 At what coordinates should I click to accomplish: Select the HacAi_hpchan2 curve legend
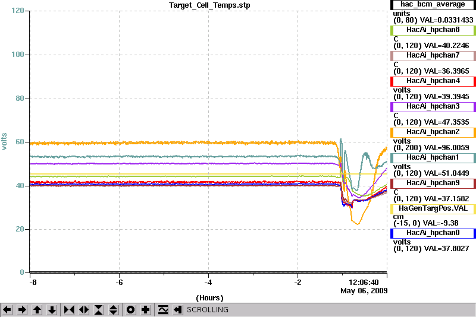433,132
